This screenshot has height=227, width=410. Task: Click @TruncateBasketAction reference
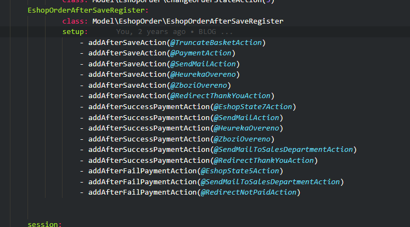click(216, 43)
